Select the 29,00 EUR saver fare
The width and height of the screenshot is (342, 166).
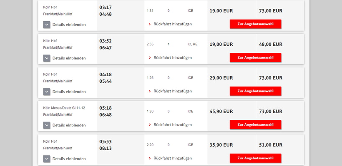point(221,78)
